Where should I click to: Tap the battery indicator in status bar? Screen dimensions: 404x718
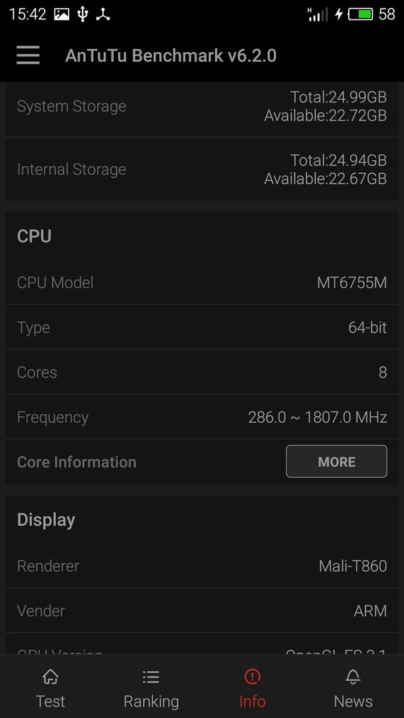tap(361, 14)
